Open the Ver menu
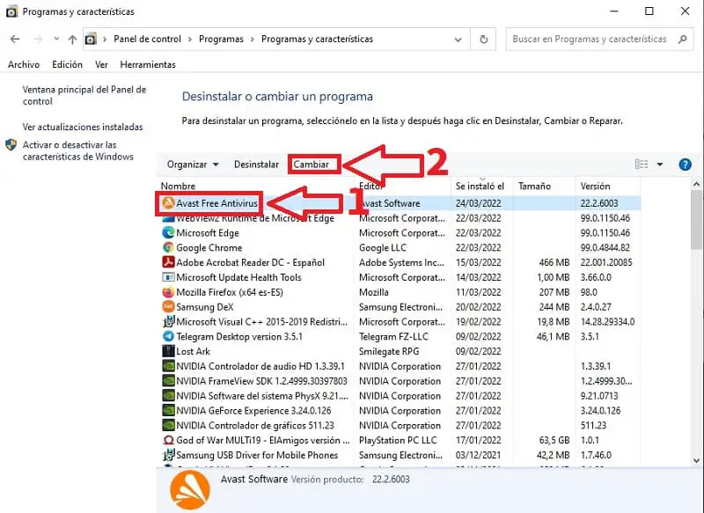The height and width of the screenshot is (513, 704). click(101, 64)
